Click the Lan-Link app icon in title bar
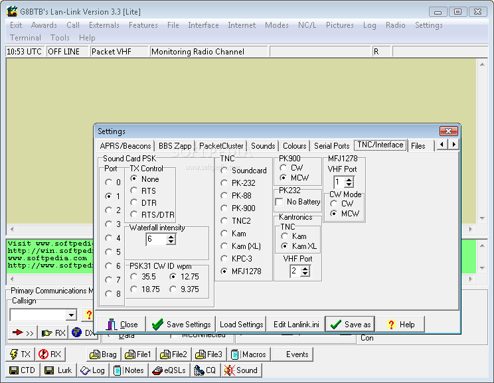Image resolution: width=494 pixels, height=383 pixels. [x=12, y=12]
